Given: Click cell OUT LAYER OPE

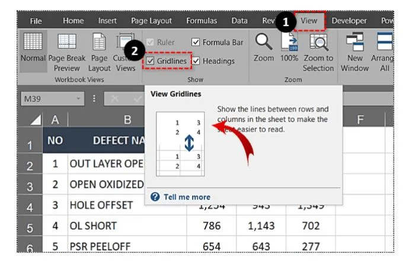Looking at the screenshot, I should click(106, 164).
